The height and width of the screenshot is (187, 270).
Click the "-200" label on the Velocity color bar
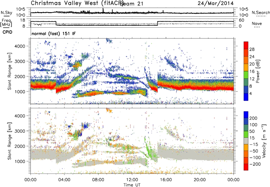[255, 164]
